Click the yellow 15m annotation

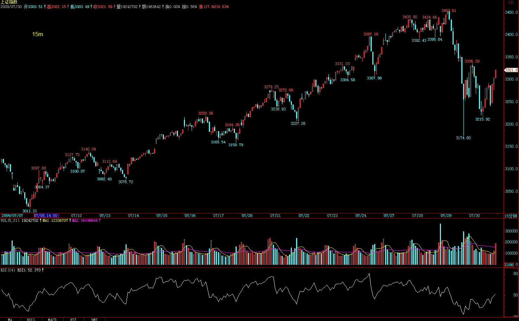coord(38,34)
